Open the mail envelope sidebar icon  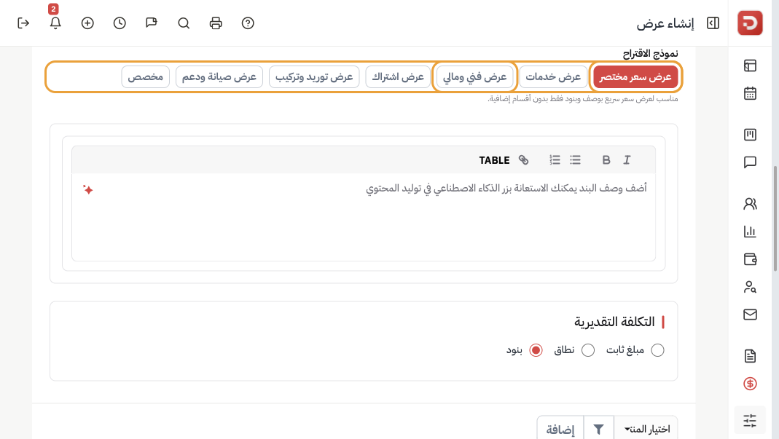tap(750, 315)
